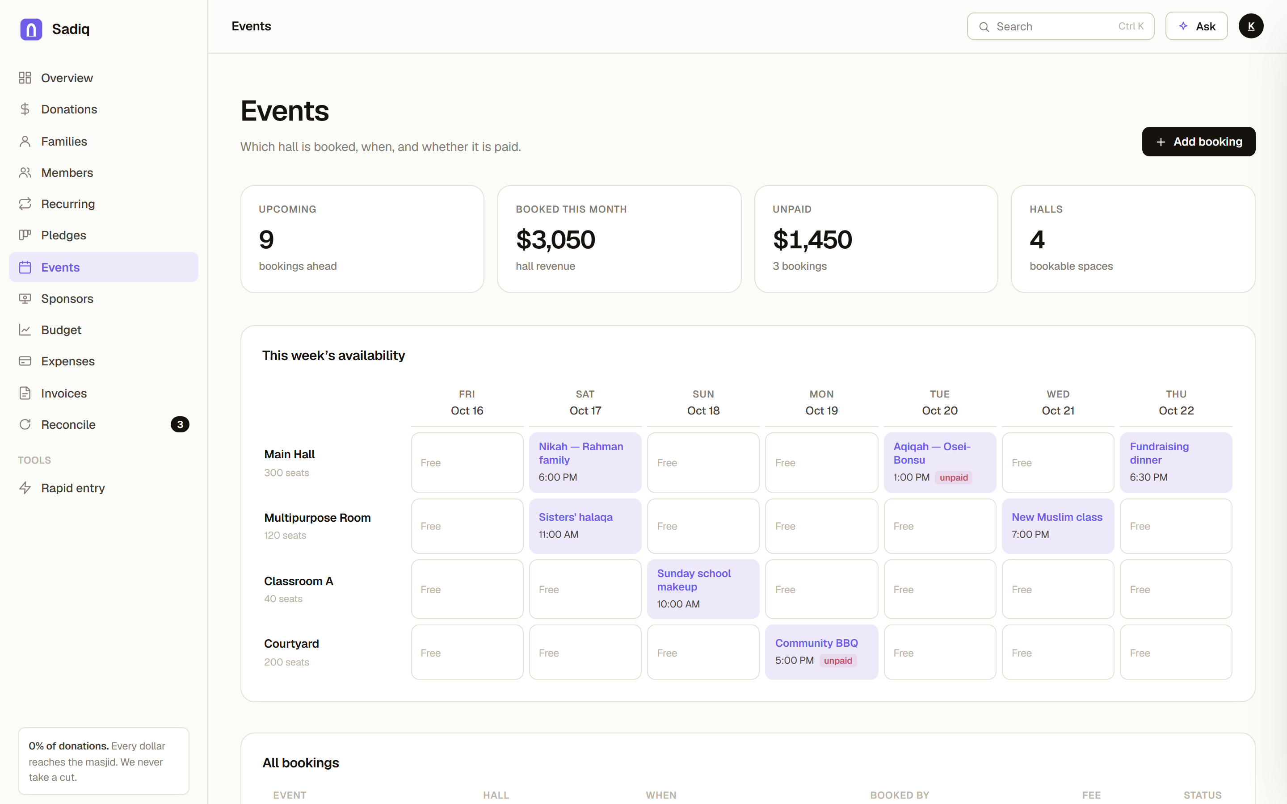Click the Pledges board icon
The width and height of the screenshot is (1287, 804).
pyautogui.click(x=25, y=235)
